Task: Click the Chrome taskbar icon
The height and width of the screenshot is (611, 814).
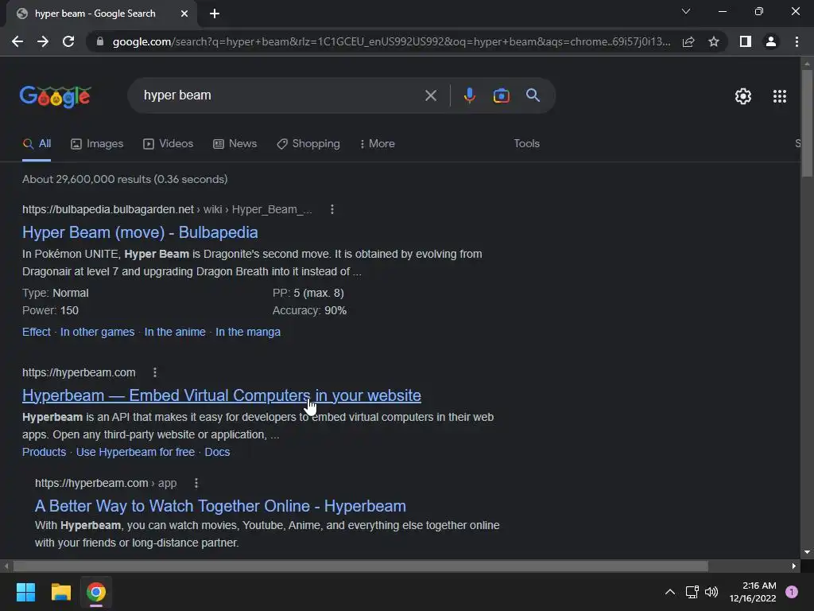Action: pos(96,592)
